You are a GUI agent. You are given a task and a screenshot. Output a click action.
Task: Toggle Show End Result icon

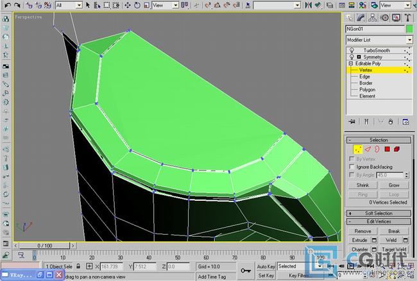click(366, 122)
